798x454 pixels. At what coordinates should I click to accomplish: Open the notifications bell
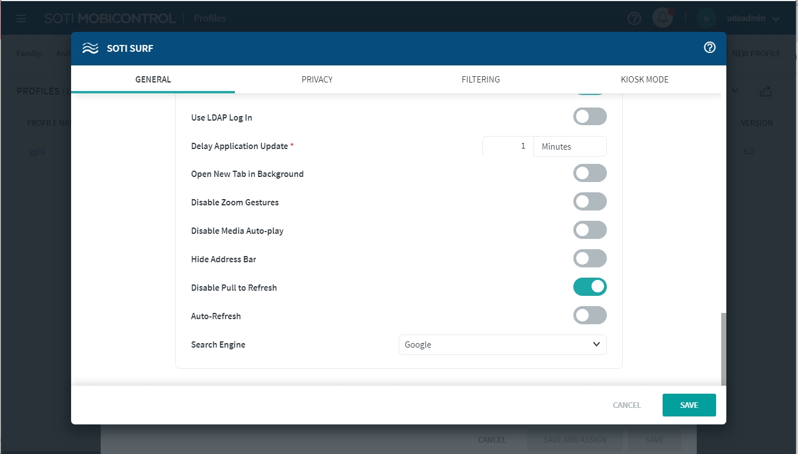point(662,18)
